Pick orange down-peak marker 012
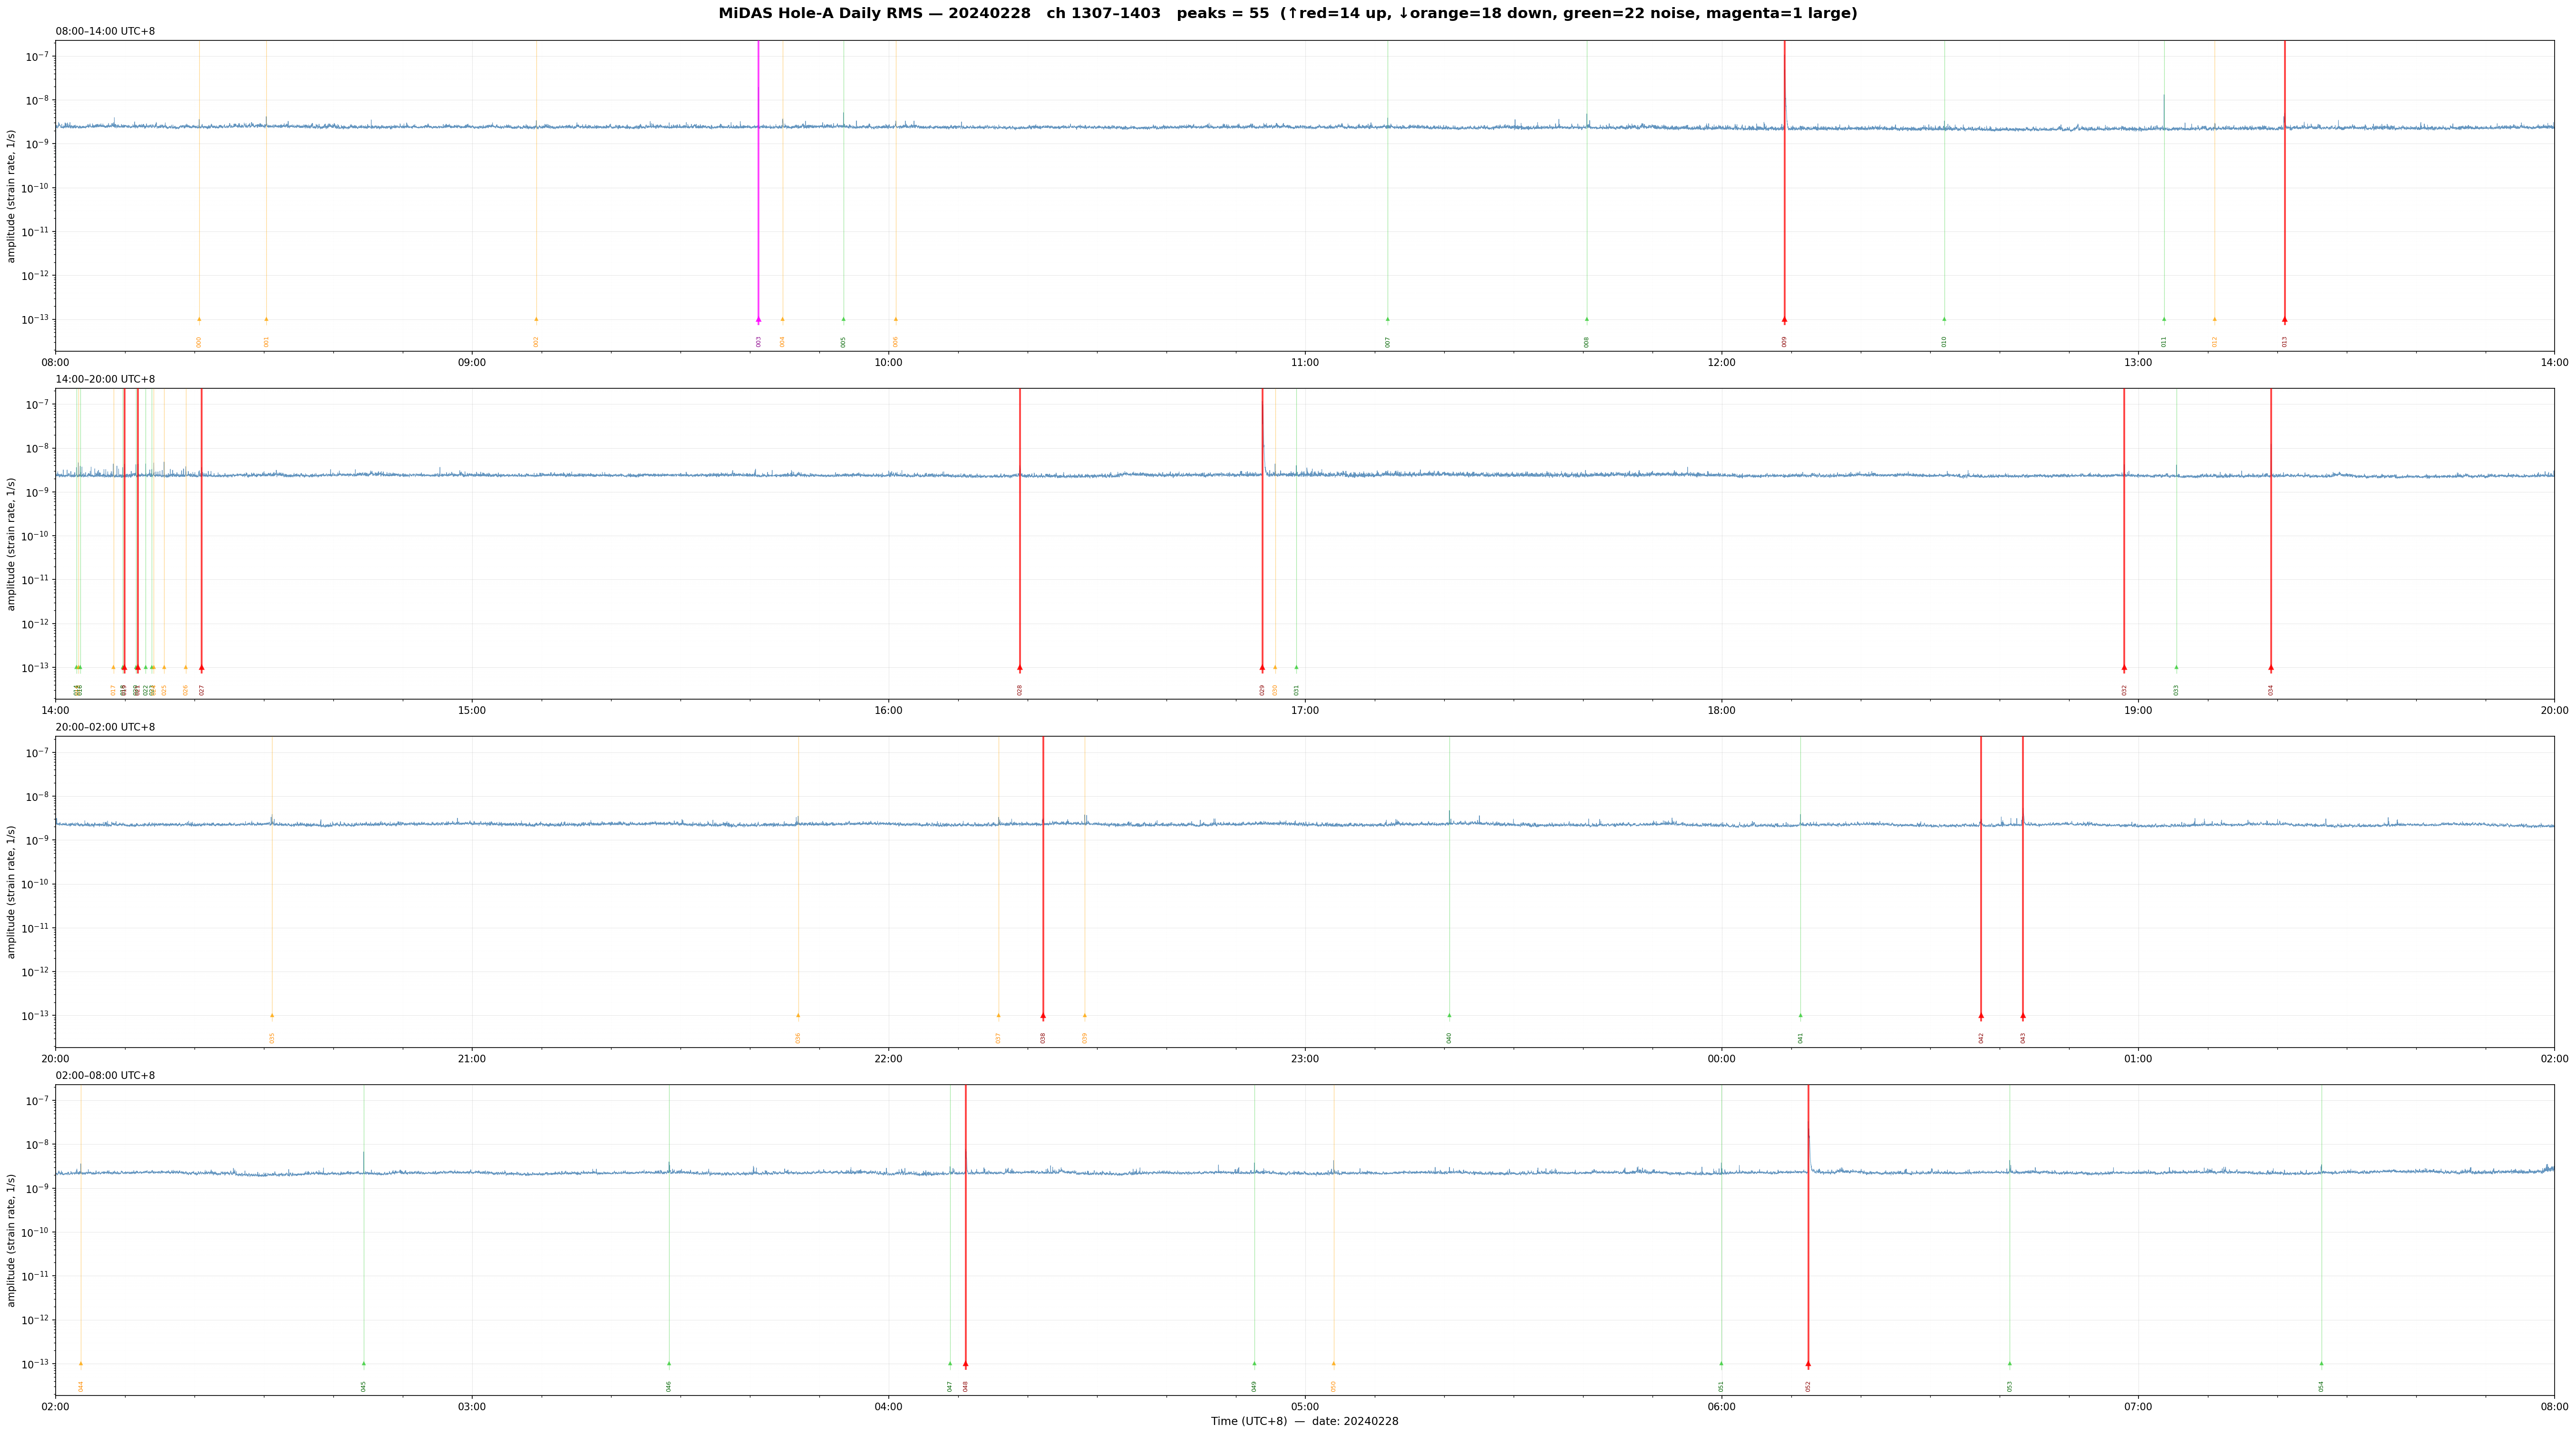Viewport: 2576px width, 1434px height. click(x=2214, y=320)
